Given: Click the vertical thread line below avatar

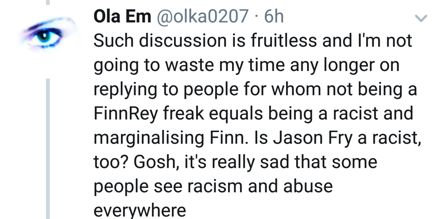Looking at the screenshot, I should click(48, 149).
